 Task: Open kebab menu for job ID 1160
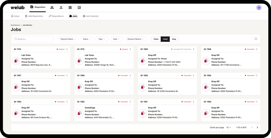point(257,102)
